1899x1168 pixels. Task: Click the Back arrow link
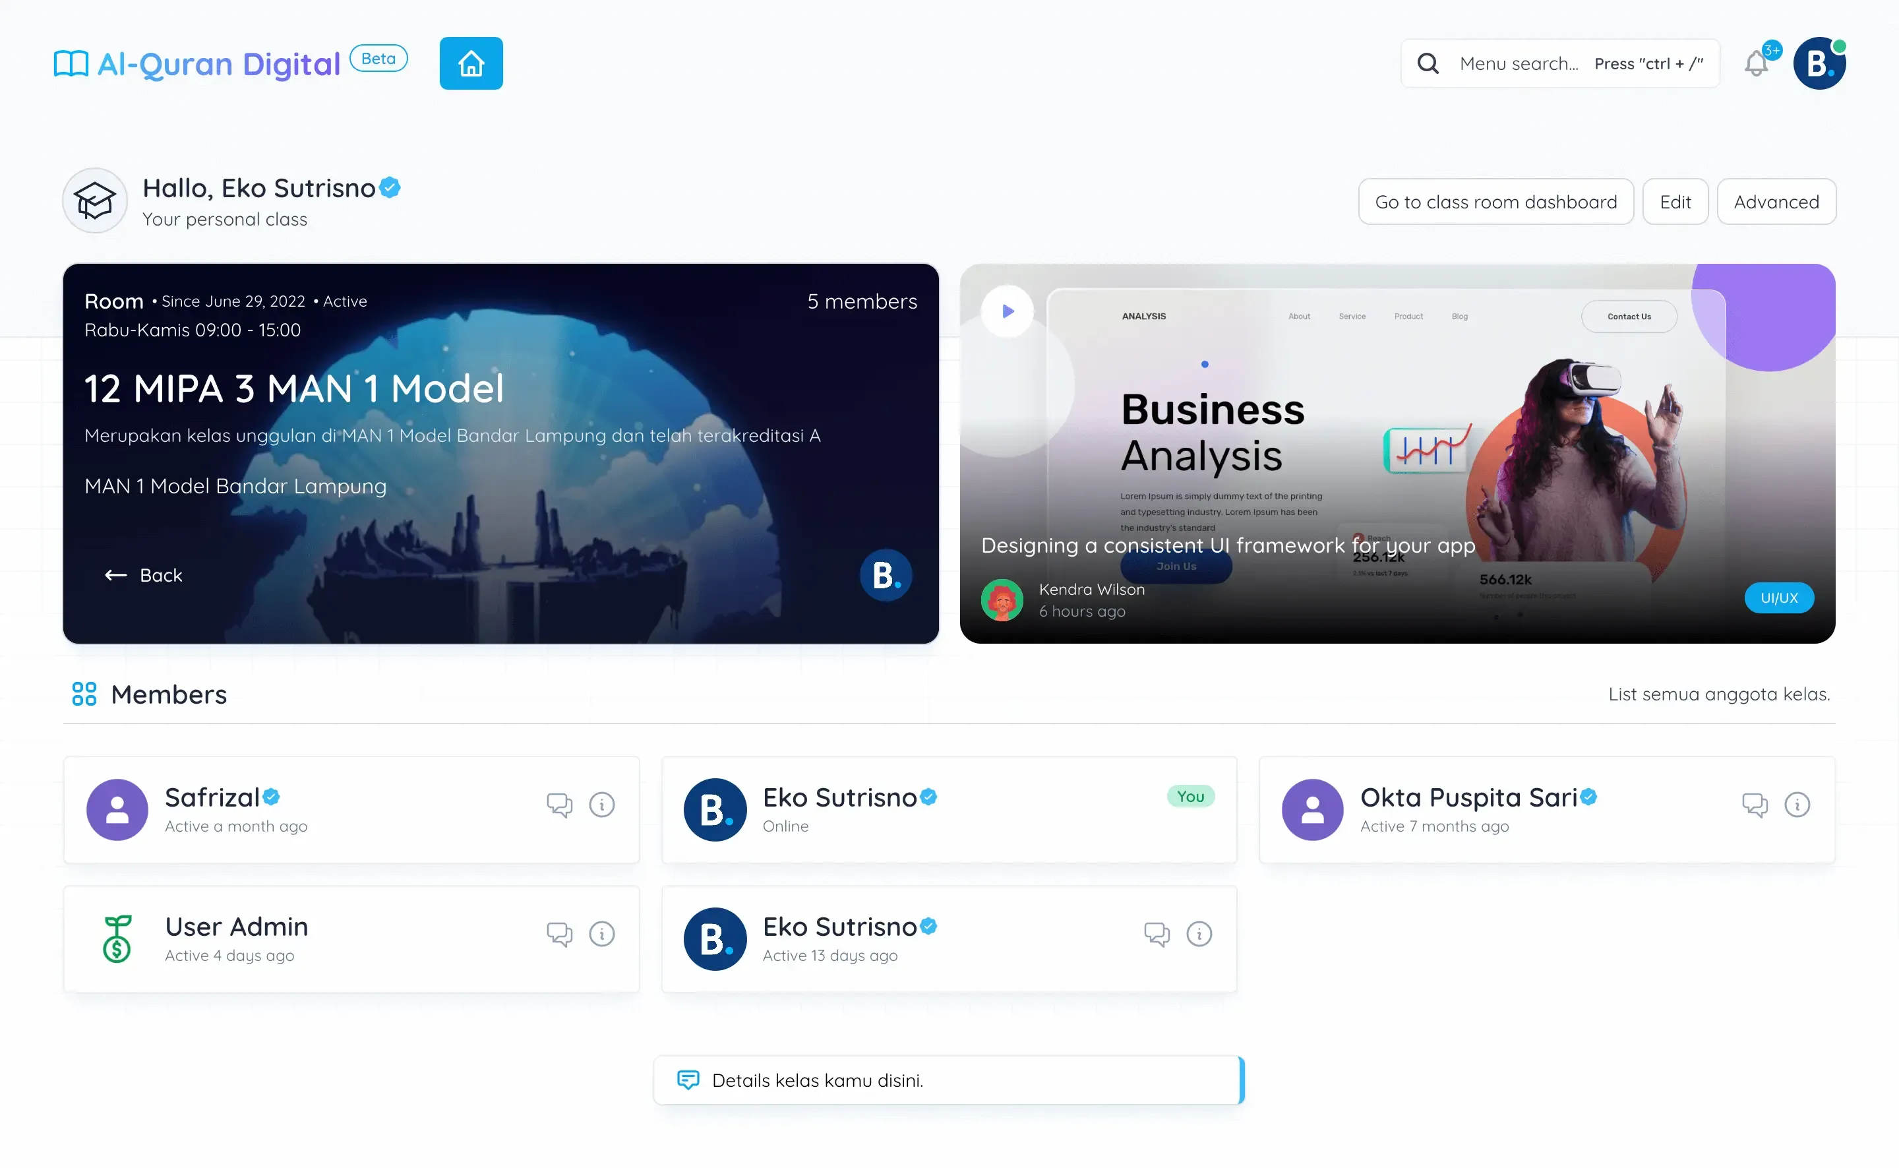[144, 576]
